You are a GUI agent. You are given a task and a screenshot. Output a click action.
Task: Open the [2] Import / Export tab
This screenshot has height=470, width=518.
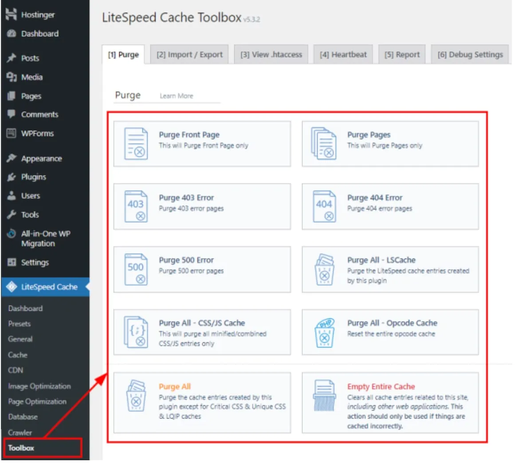[189, 55]
